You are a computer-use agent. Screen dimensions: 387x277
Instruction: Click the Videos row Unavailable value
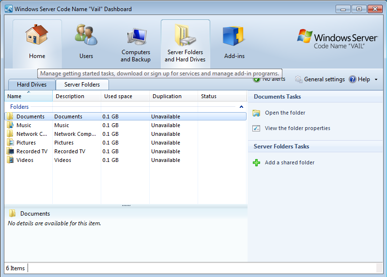[x=166, y=160]
